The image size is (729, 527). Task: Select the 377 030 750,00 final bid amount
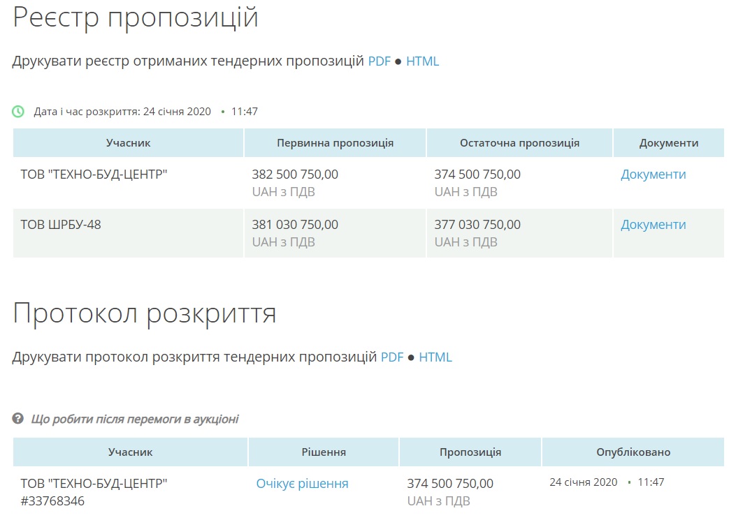click(477, 225)
